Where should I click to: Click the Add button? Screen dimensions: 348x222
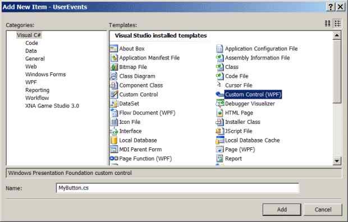282,210
